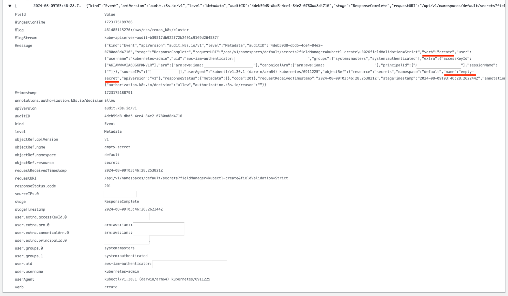Select the stage field name

(20, 202)
